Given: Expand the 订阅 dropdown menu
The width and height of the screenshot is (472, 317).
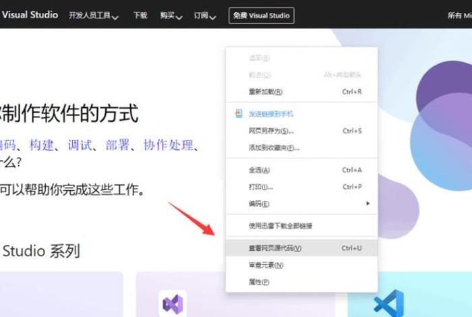Looking at the screenshot, I should (x=205, y=16).
